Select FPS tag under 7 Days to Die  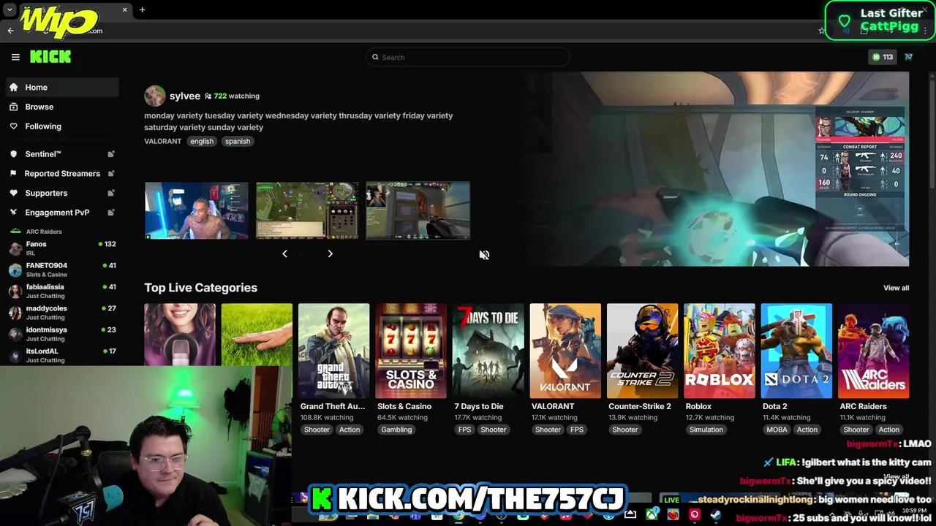pyautogui.click(x=464, y=430)
